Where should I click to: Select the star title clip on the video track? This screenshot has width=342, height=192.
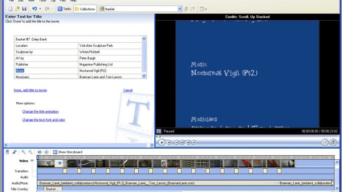coord(60,163)
